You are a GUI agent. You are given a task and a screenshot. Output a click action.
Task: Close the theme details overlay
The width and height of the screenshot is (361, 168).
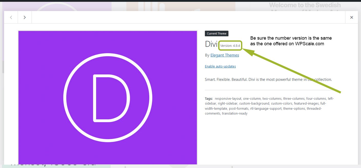tap(352, 17)
